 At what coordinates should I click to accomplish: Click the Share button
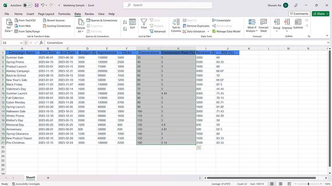point(320,14)
